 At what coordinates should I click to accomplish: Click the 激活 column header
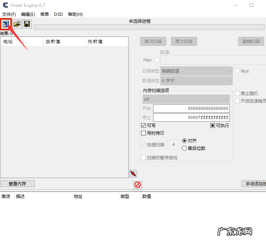point(7,196)
